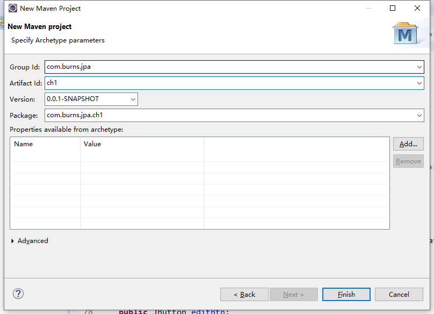This screenshot has height=314, width=434.
Task: Expand the Advanced section
Action: [x=30, y=240]
